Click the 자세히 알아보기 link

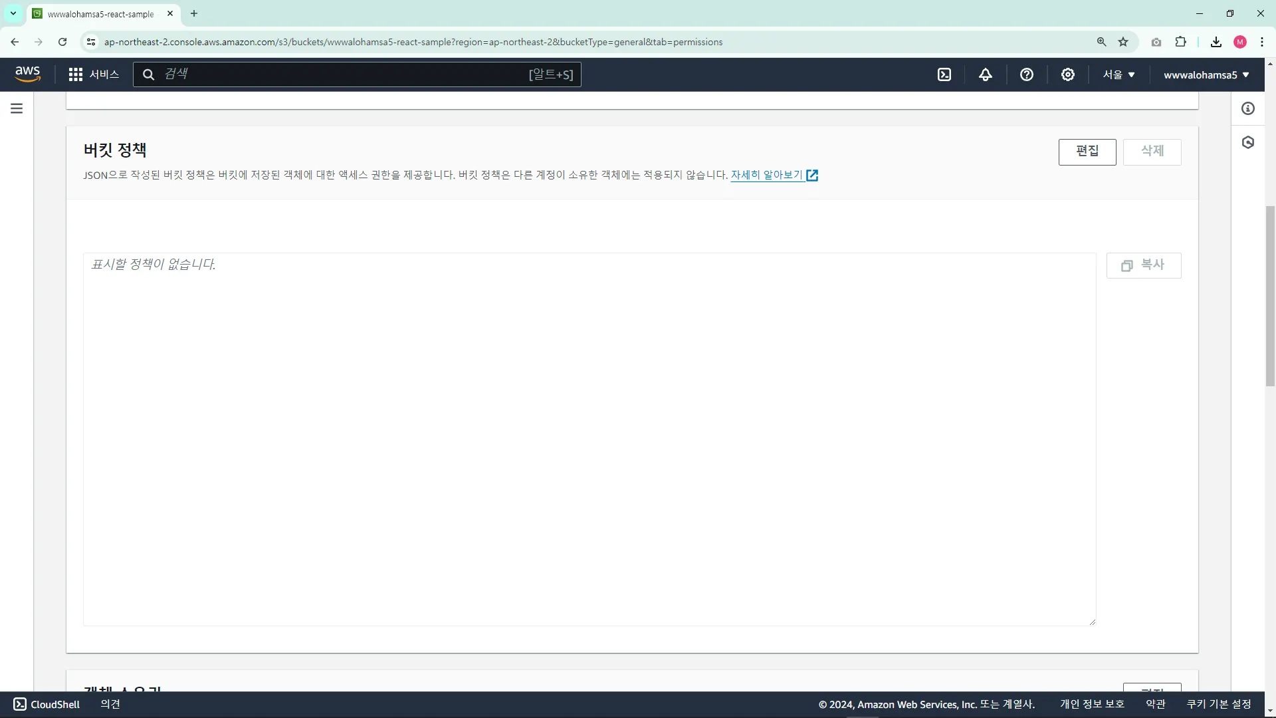pos(767,175)
